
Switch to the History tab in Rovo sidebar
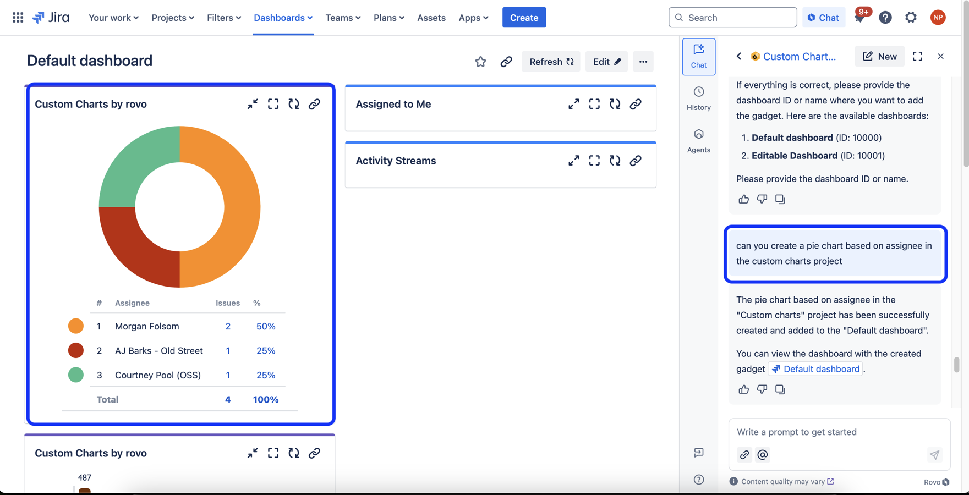coord(699,99)
